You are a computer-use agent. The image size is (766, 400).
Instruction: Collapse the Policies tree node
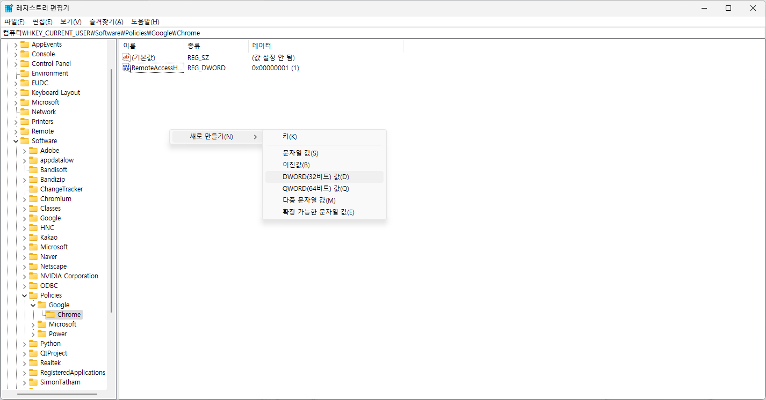[24, 295]
